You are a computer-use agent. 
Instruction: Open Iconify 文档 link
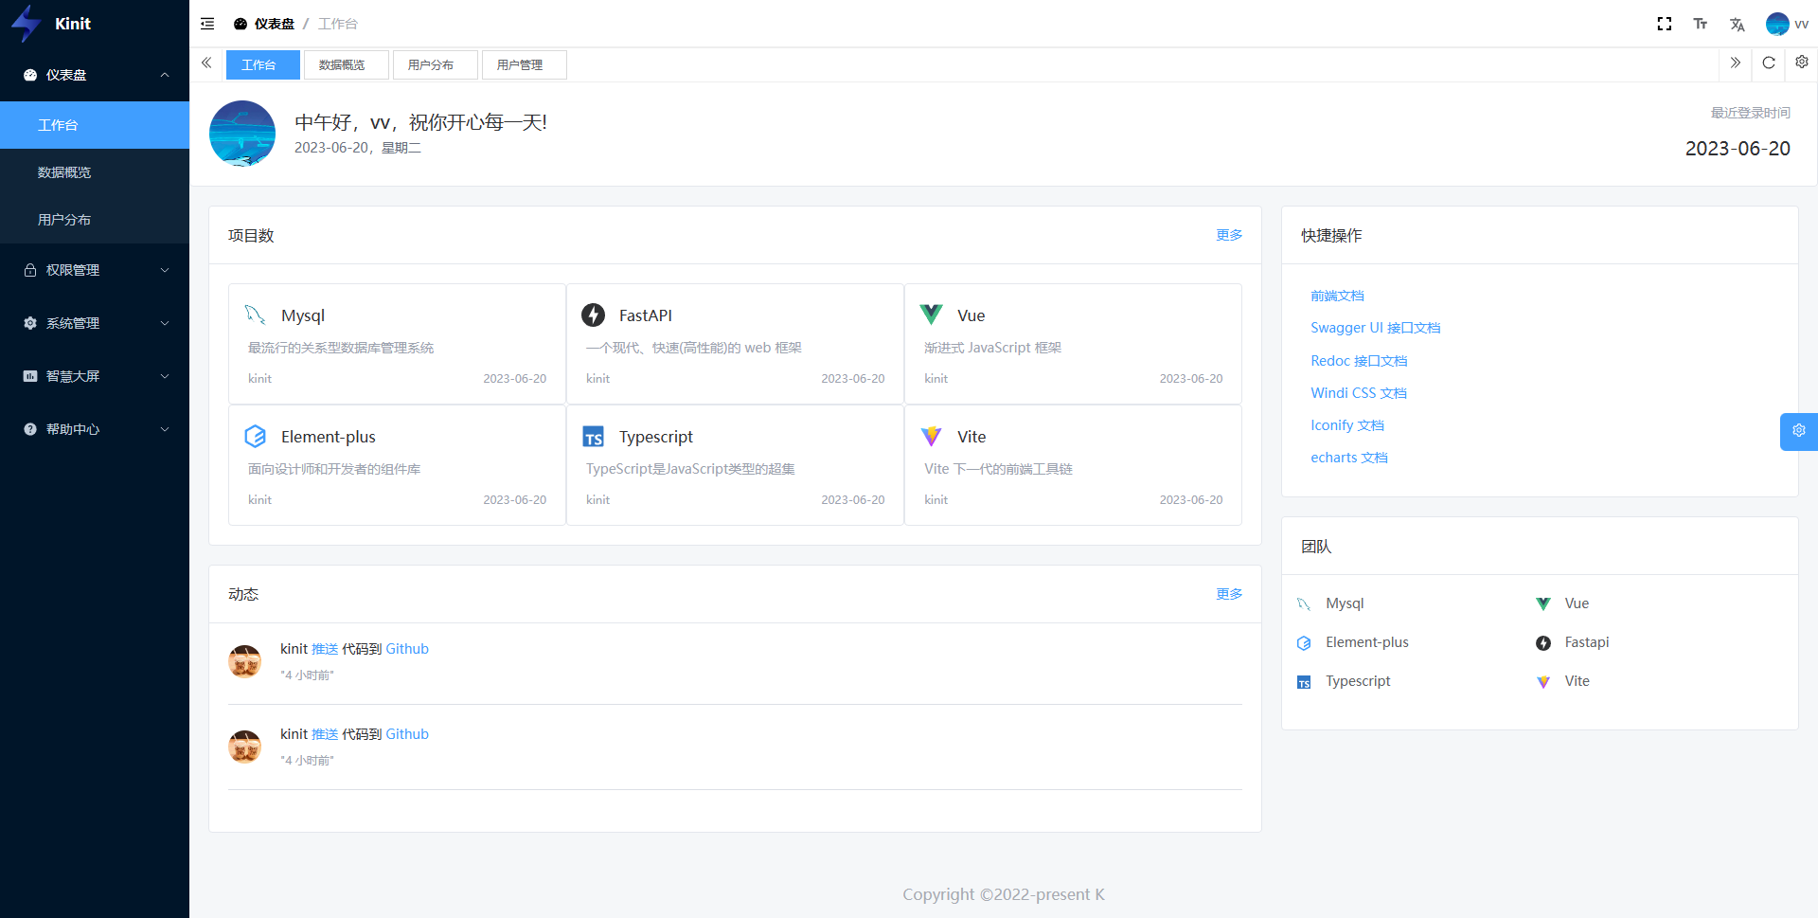[1347, 425]
